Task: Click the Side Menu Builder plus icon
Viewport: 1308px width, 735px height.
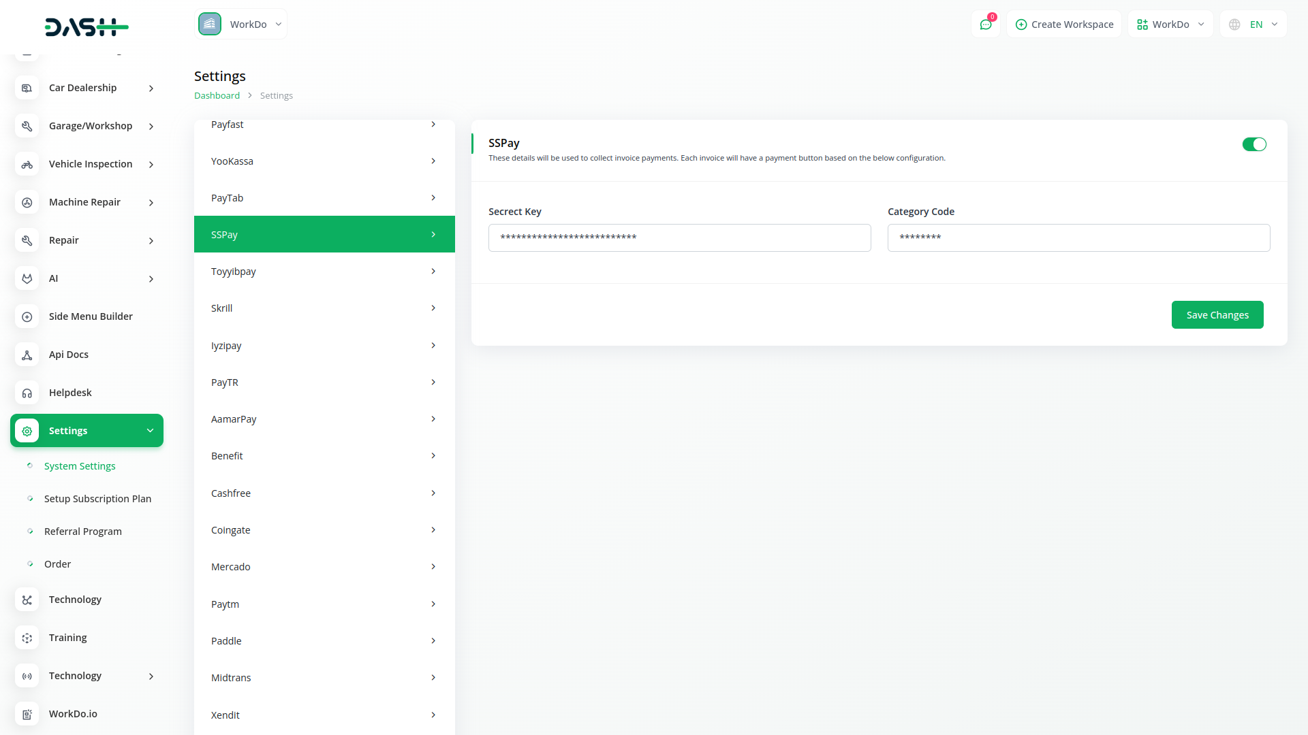Action: pyautogui.click(x=27, y=316)
